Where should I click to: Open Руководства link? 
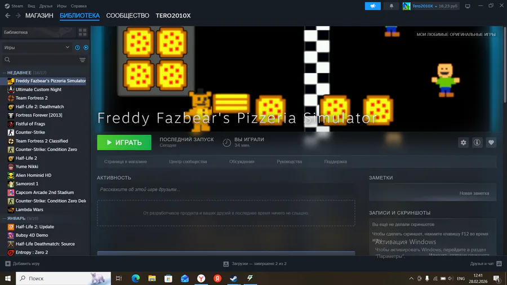point(289,162)
